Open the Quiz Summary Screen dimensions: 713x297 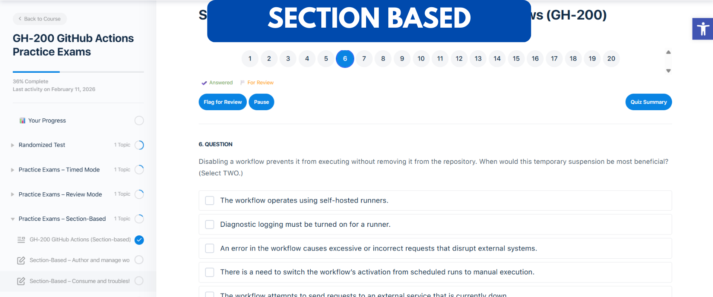pos(648,102)
